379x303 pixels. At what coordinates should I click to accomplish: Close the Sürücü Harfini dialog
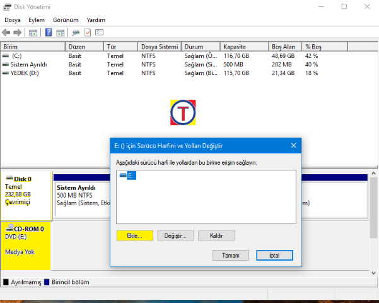[x=293, y=145]
